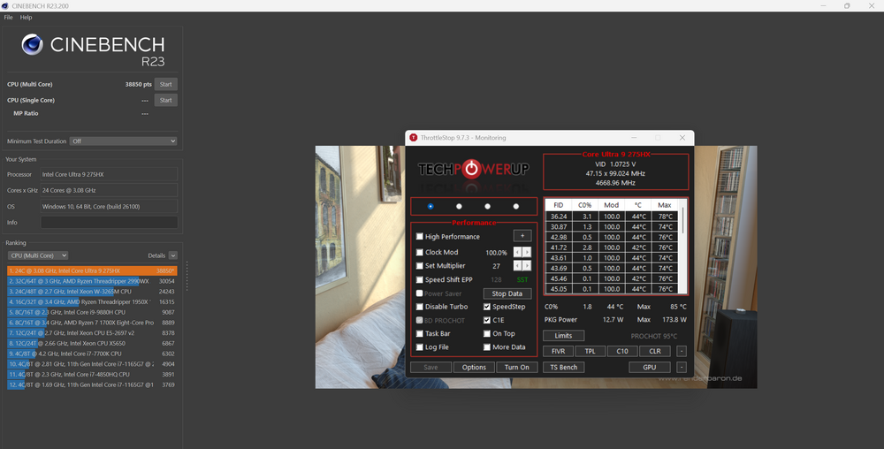Click the TechPowerUp logo power icon
The image size is (884, 449).
[x=474, y=168]
